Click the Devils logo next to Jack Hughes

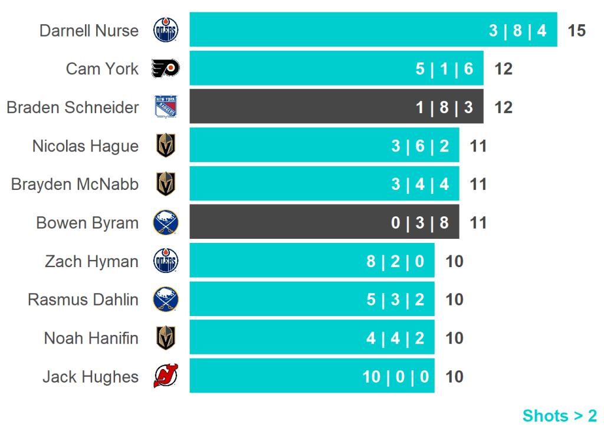pyautogui.click(x=166, y=377)
